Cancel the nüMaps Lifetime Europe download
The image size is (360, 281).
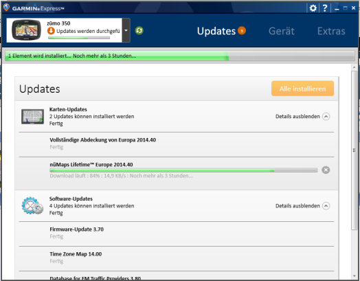pos(326,170)
